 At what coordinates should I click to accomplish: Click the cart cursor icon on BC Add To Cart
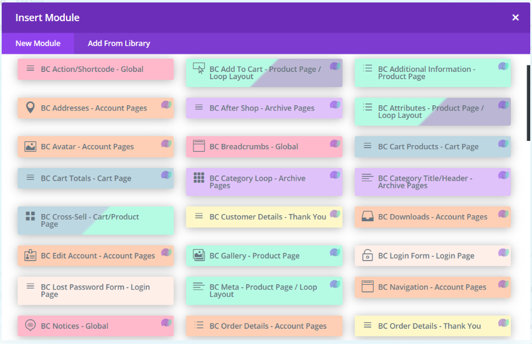199,68
